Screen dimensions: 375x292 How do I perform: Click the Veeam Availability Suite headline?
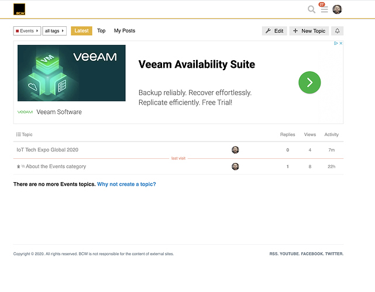[197, 64]
